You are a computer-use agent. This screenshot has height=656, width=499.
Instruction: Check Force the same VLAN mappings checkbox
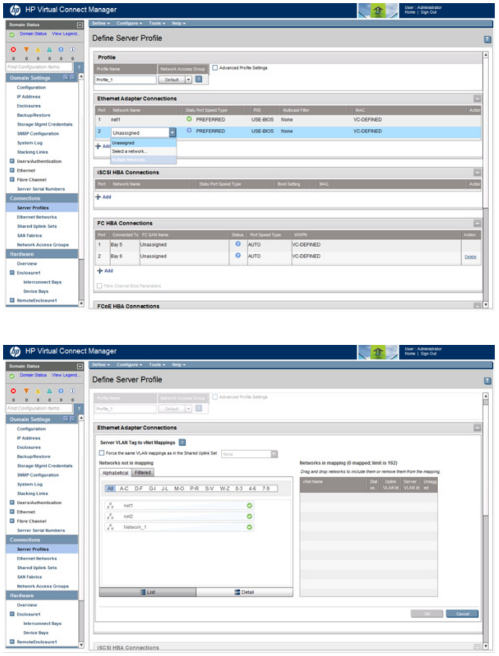102,453
